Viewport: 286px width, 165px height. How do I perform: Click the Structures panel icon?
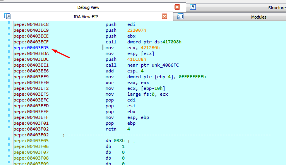(x=193, y=7)
